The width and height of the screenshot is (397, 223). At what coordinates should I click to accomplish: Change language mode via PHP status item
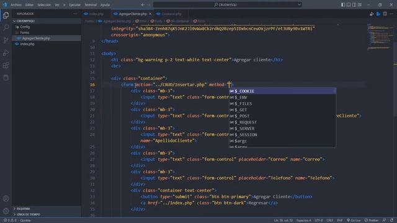tap(340, 221)
